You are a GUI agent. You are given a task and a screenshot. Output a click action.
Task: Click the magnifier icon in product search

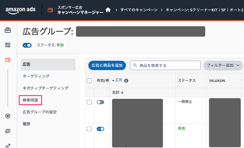135,66
